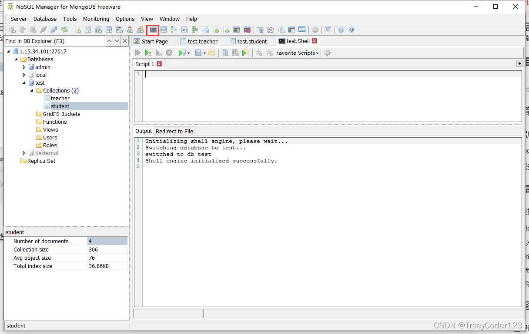
Task: Click the Help question mark icon
Action: [341, 30]
